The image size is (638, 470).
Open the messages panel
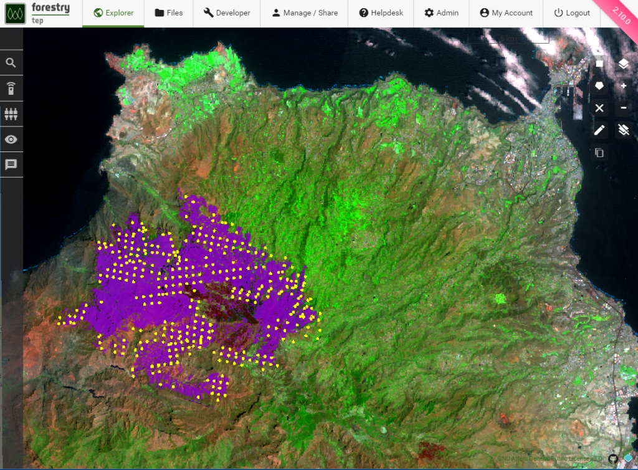[11, 165]
